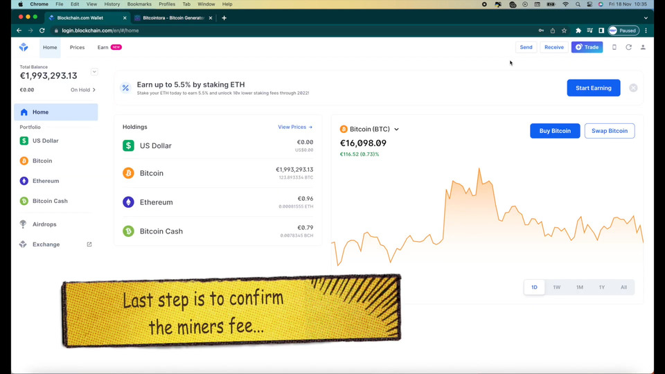
Task: Click the Send button
Action: tap(526, 47)
